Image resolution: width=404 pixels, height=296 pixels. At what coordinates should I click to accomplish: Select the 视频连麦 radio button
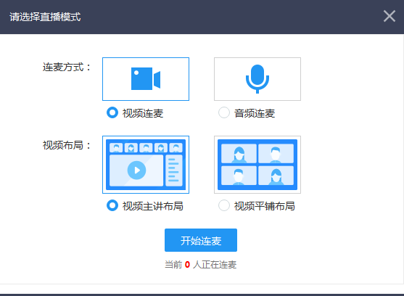pos(112,112)
